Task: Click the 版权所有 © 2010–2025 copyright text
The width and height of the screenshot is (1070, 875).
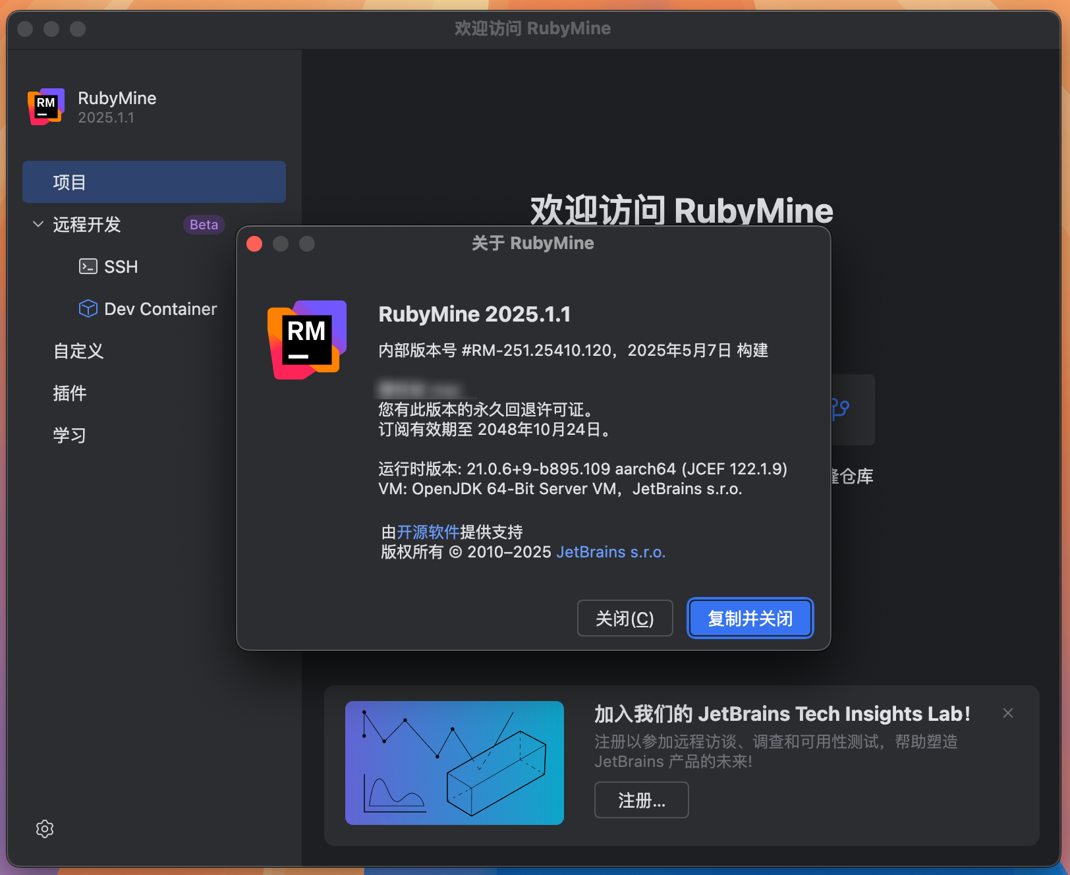Action: point(466,551)
